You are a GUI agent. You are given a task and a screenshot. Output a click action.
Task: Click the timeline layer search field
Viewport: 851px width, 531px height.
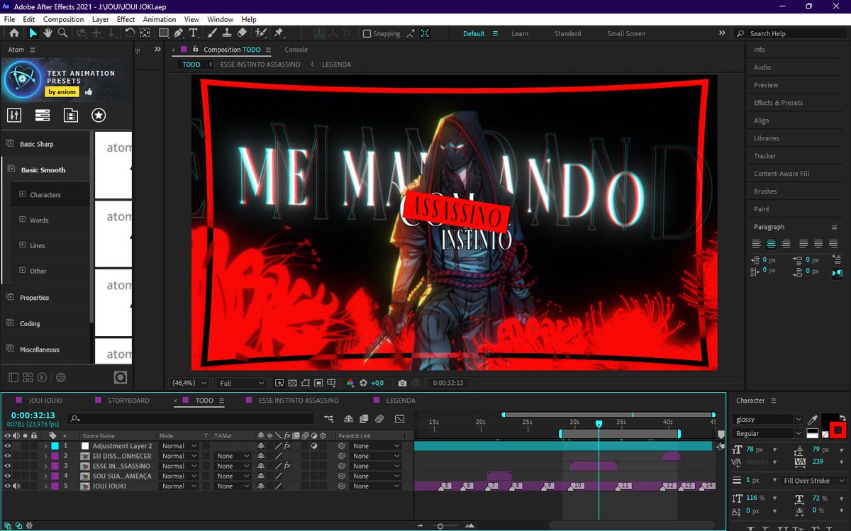190,419
